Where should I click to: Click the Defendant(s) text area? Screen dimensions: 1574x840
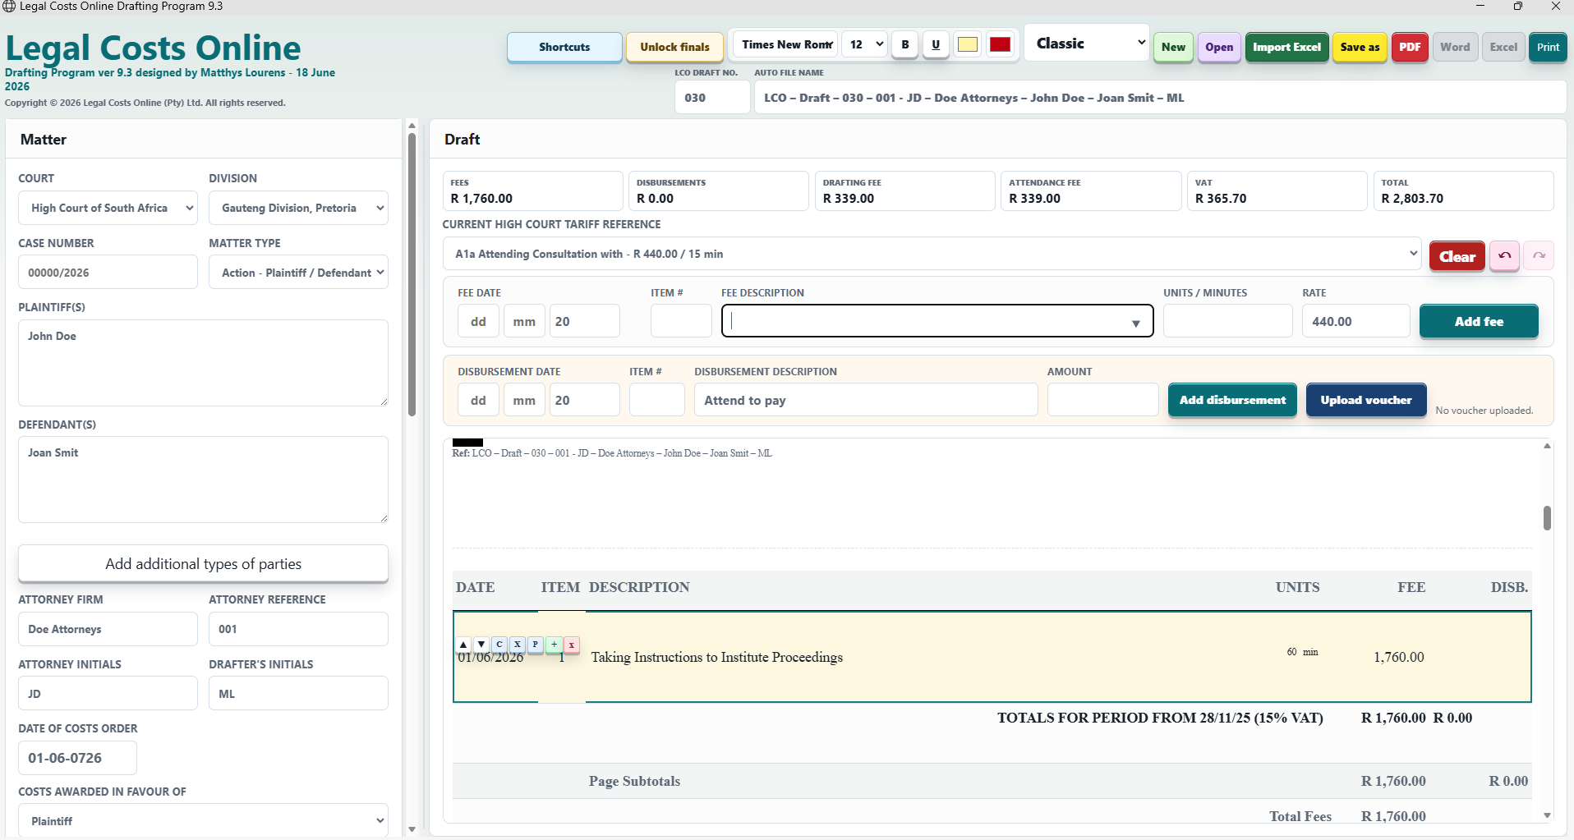click(203, 480)
